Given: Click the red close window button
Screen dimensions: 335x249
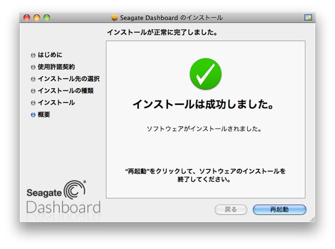Looking at the screenshot, I should [27, 17].
